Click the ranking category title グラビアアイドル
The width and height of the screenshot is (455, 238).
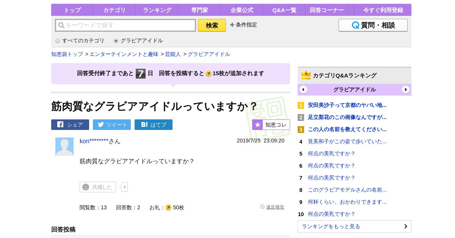point(355,90)
